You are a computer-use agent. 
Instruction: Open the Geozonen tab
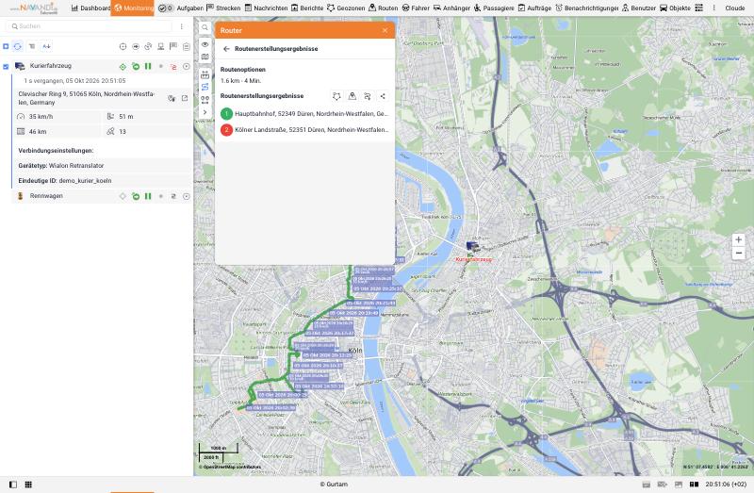coord(346,8)
